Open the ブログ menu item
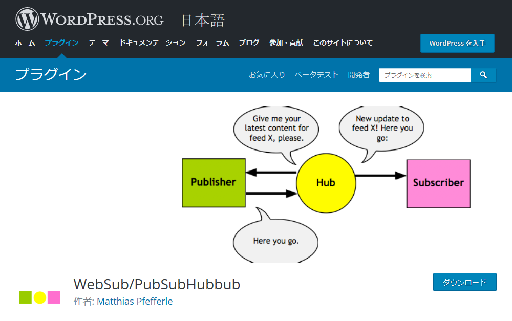 point(249,43)
